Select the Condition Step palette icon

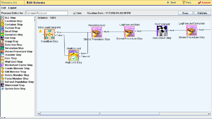[2, 21]
